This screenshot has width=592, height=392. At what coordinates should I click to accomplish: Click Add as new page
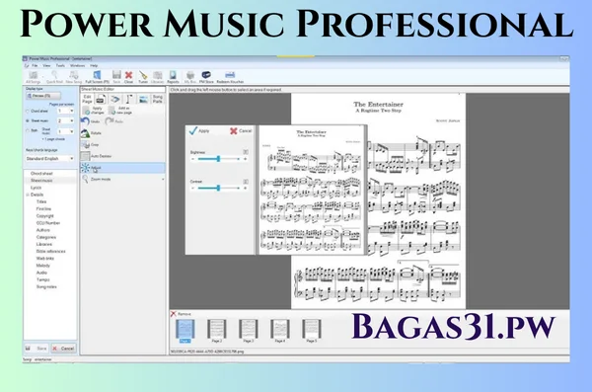pos(120,111)
